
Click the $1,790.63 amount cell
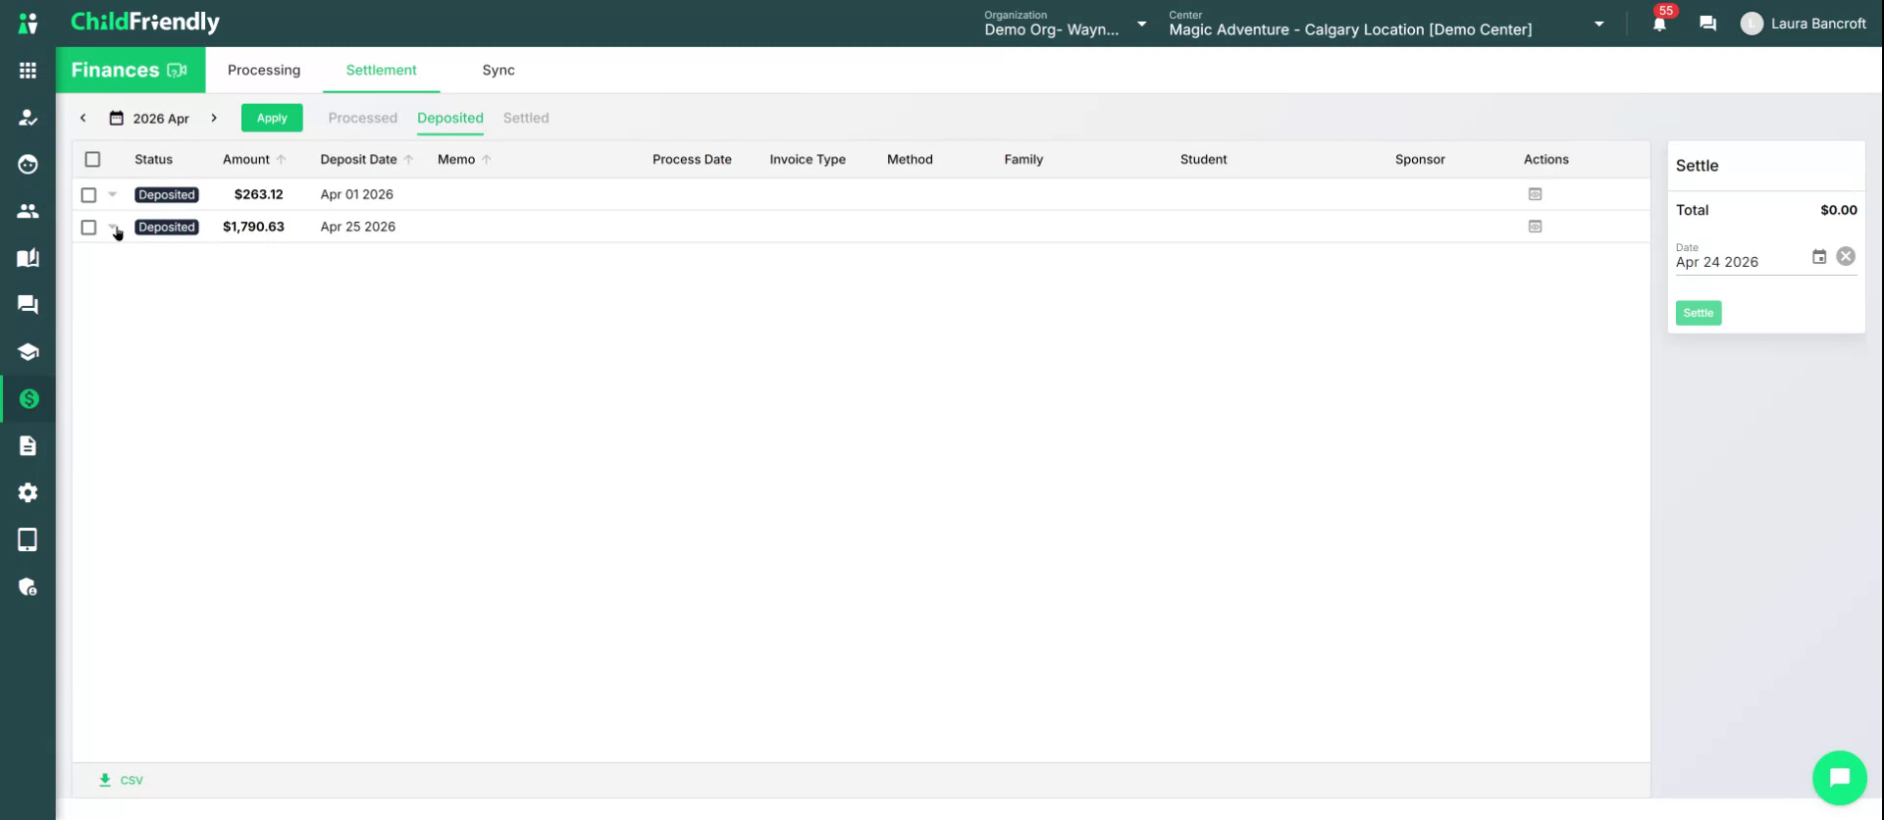253,227
